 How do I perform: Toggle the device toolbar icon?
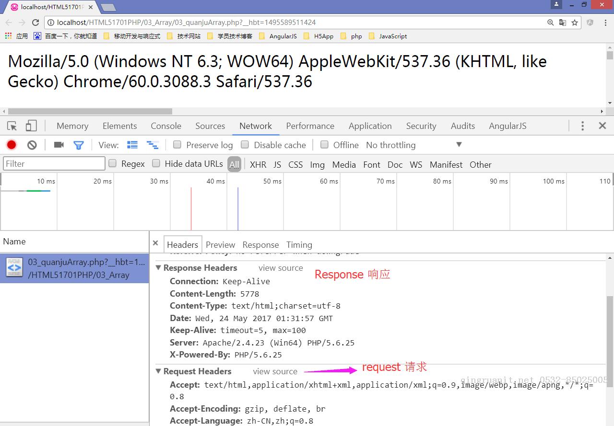(31, 126)
